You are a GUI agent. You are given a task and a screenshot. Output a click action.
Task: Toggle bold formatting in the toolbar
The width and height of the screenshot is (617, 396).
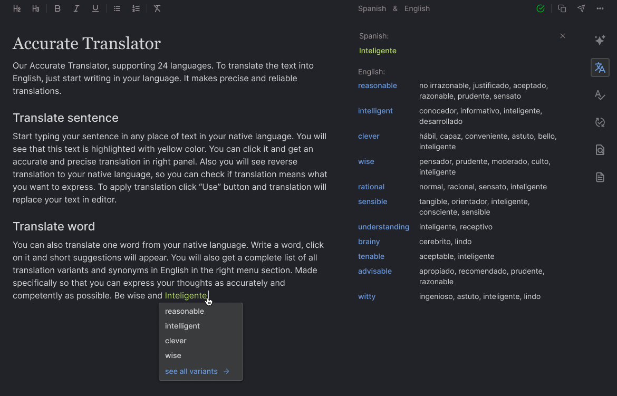click(57, 8)
